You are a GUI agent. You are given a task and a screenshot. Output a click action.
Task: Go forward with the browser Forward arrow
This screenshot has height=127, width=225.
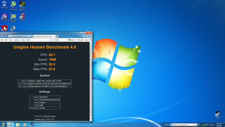click(6, 36)
